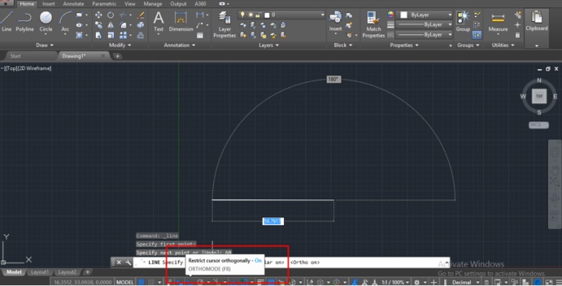Add a new drawing tab
Image resolution: width=562 pixels, height=286 pixels.
pyautogui.click(x=117, y=56)
